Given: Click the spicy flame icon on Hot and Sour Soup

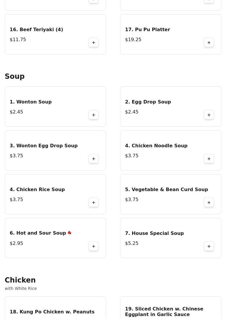Looking at the screenshot, I should pyautogui.click(x=70, y=233).
